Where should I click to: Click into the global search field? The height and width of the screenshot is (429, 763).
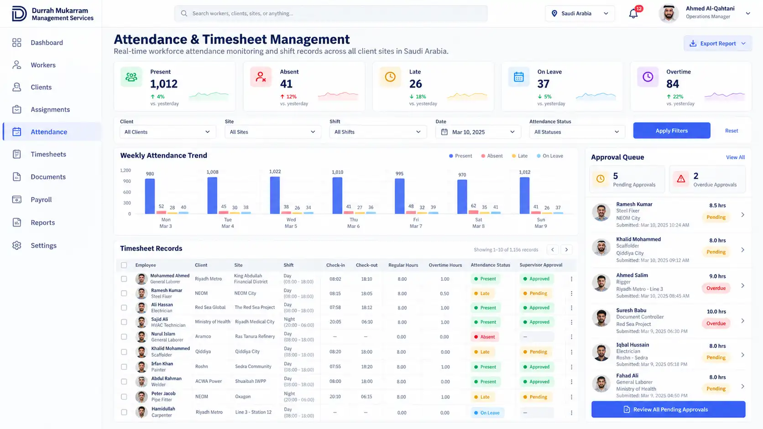coord(331,13)
